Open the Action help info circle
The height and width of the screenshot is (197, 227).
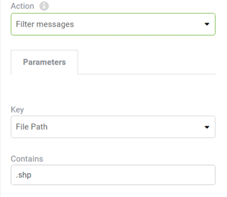[x=44, y=6]
